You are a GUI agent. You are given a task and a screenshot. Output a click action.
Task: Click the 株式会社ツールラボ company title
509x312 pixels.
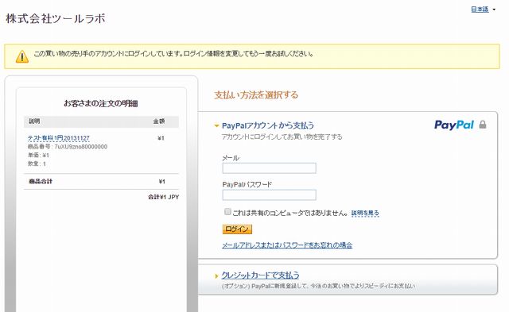point(56,18)
